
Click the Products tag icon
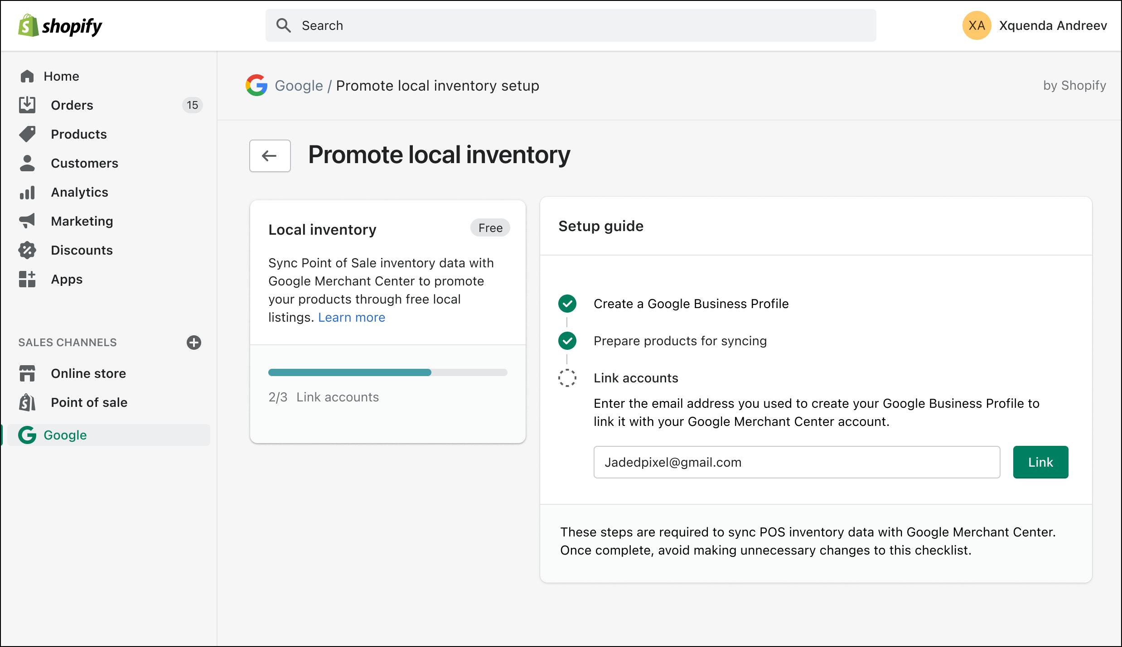(x=27, y=134)
